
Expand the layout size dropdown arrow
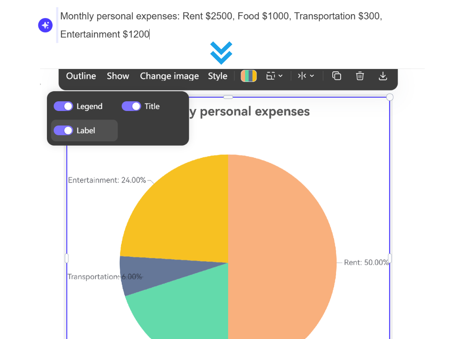[x=281, y=76]
